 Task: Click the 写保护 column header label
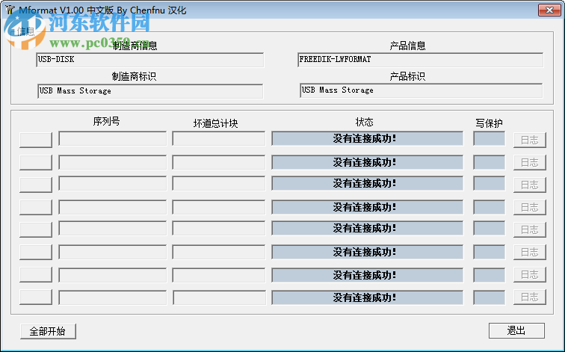point(489,123)
